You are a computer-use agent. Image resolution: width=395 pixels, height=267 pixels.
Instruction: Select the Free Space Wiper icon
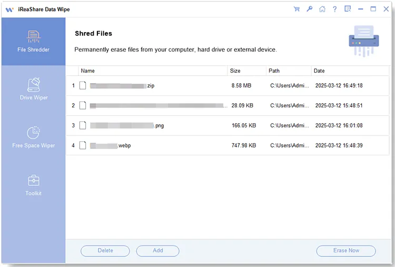(34, 133)
